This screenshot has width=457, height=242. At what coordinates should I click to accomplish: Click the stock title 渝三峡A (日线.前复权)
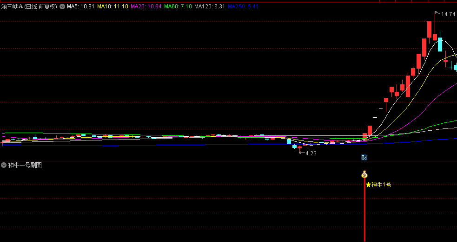[x=29, y=6]
